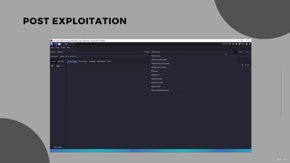The width and height of the screenshot is (290, 163).
Task: Choose 'Slow comprehensive scan' profile
Action: click(194, 91)
